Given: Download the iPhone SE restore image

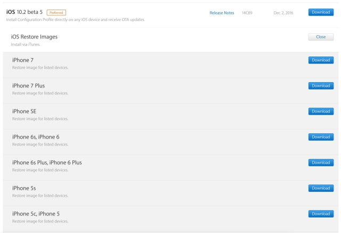Looking at the screenshot, I should [x=321, y=111].
